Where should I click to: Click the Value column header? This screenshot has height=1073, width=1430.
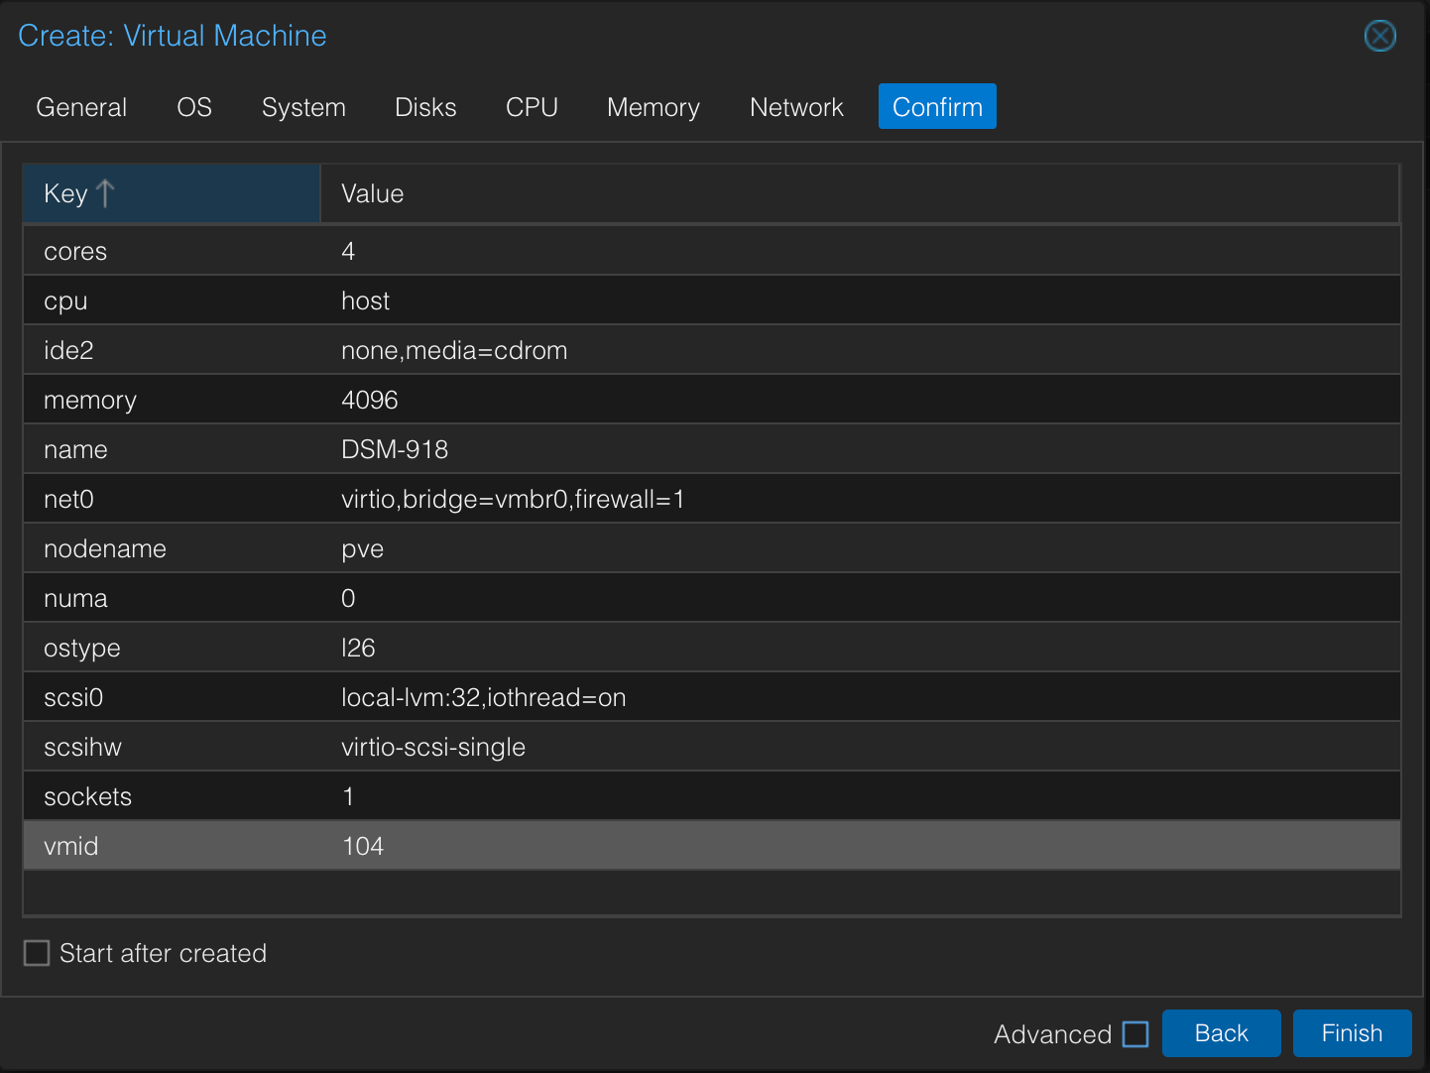(859, 193)
